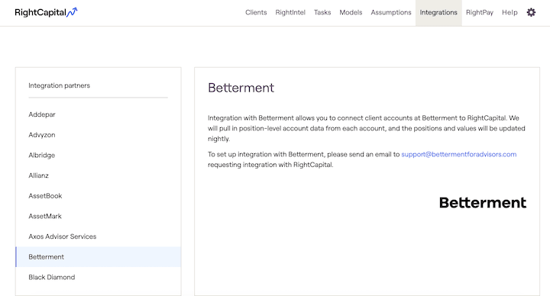Open the settings gear icon

coord(531,12)
